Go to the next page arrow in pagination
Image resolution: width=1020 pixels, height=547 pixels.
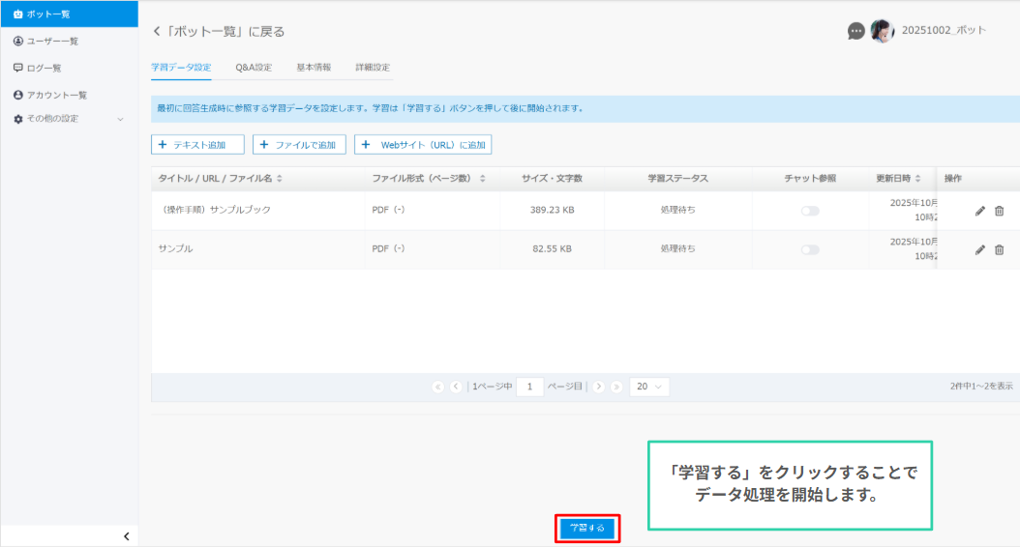point(598,387)
